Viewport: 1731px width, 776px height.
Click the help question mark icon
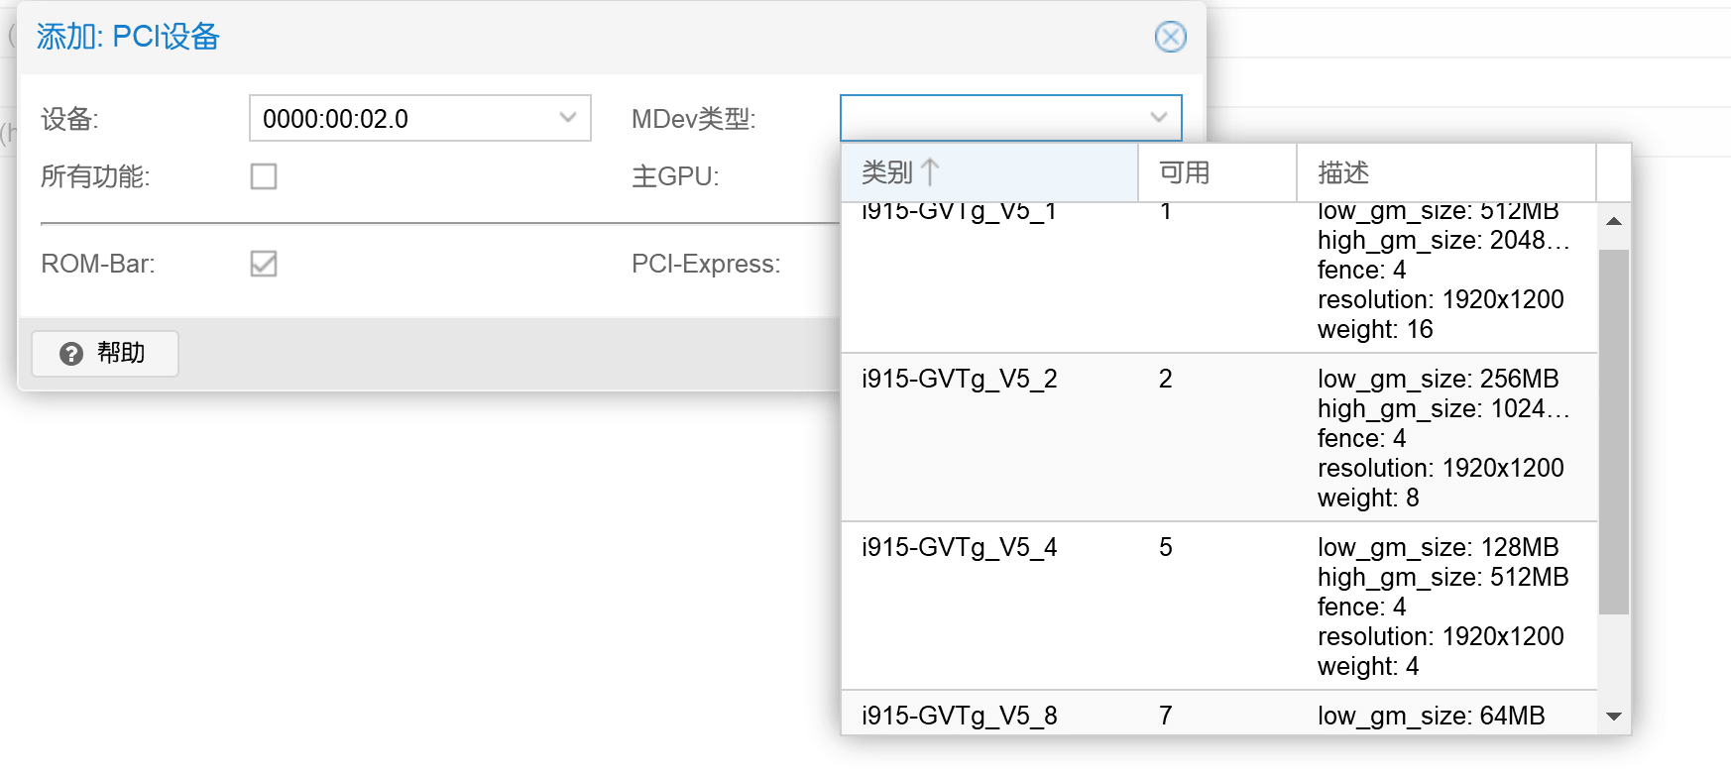(71, 354)
